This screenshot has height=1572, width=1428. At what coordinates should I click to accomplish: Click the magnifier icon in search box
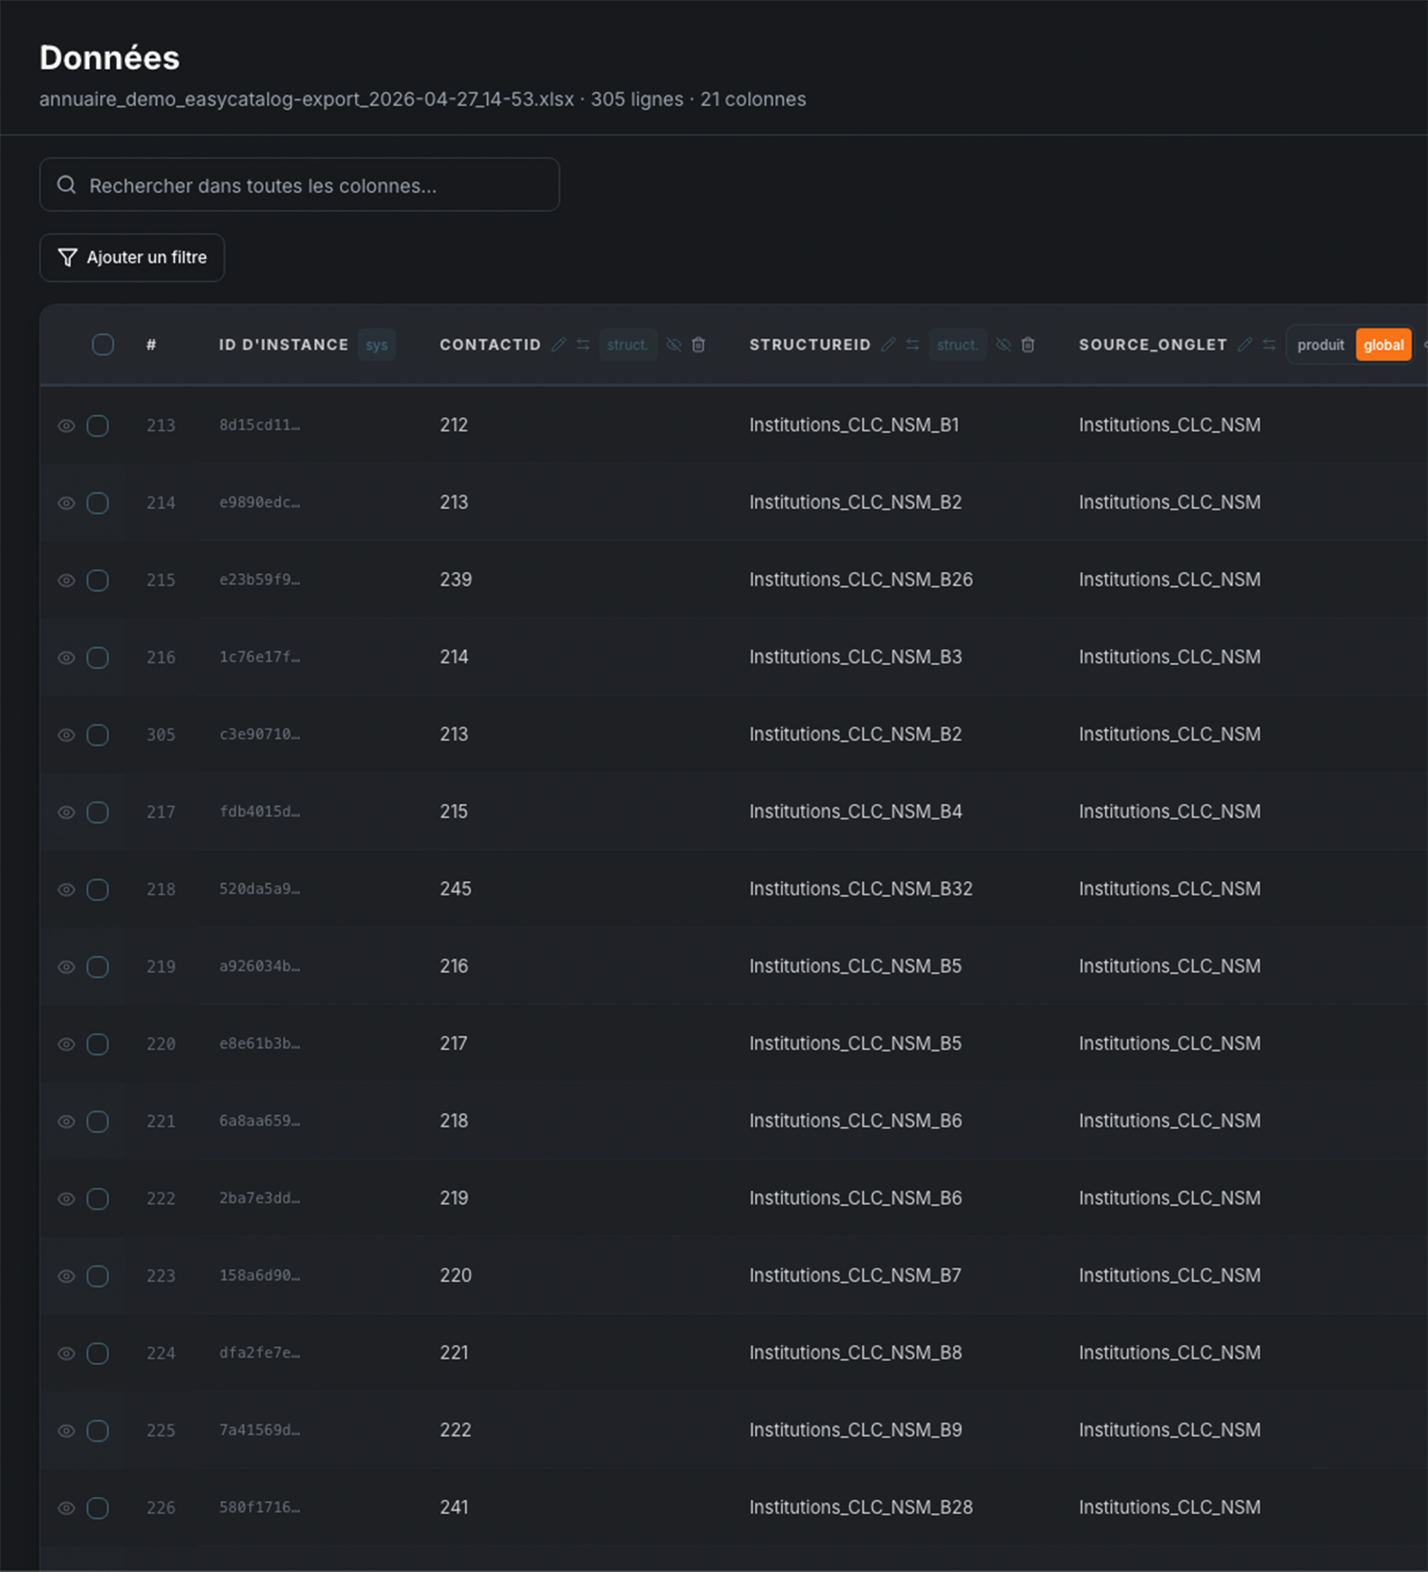(x=67, y=185)
